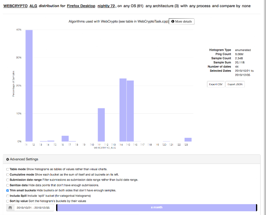Enable the Table mode checkbox

[x=7, y=169]
